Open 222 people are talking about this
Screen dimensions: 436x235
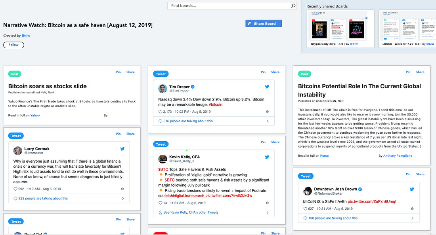click(43, 199)
